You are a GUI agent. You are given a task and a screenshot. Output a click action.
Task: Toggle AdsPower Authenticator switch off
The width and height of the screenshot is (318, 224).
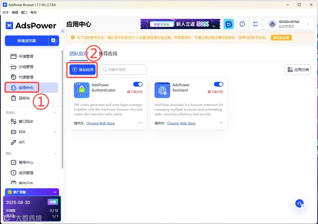(x=138, y=84)
